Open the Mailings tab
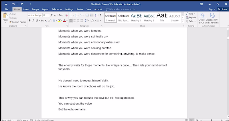Screen dimensions: 229x121 point(69,9)
